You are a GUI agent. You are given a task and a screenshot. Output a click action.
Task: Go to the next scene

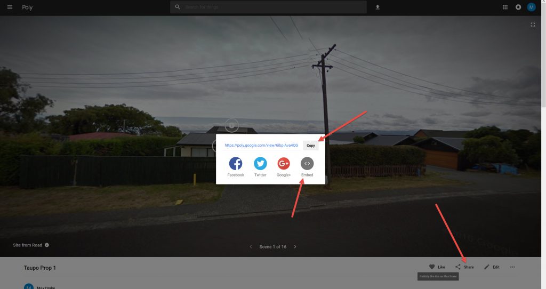295,246
